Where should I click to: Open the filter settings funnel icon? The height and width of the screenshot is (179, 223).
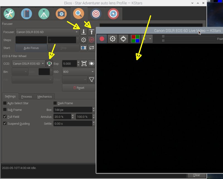coord(91,80)
